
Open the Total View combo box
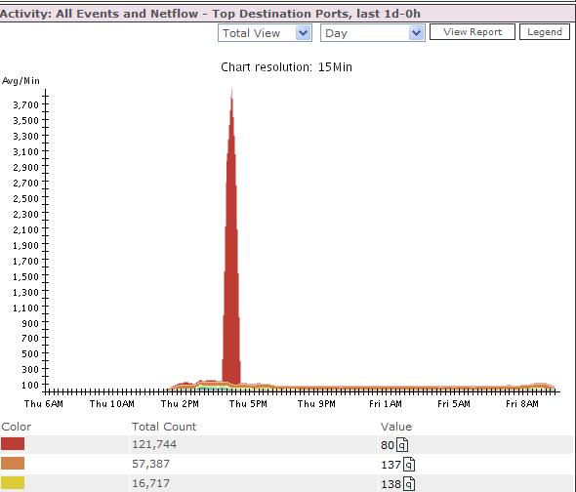pyautogui.click(x=265, y=33)
